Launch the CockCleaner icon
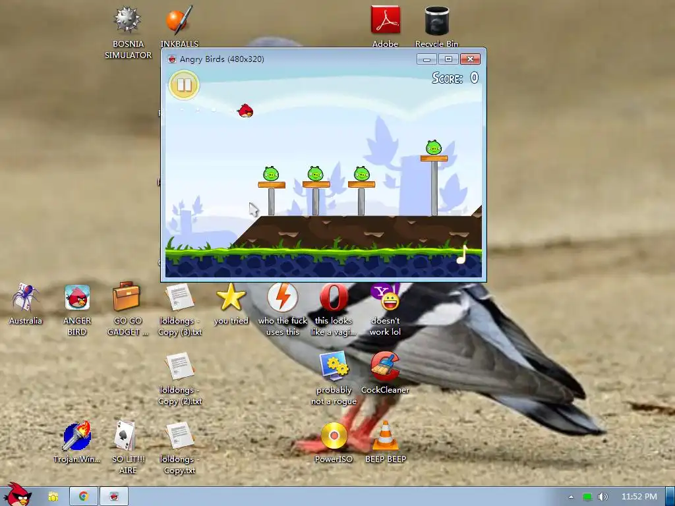 (385, 373)
